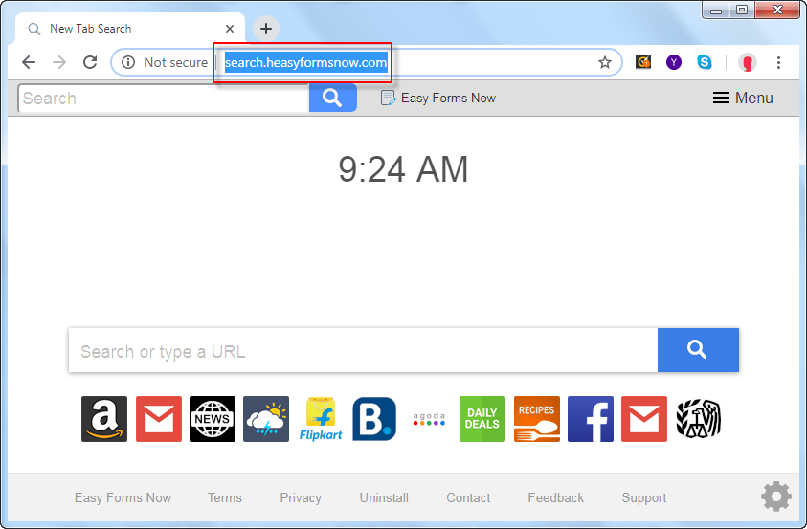Screen dimensions: 807x529
Task: Open the Contact footer link
Action: pyautogui.click(x=468, y=497)
